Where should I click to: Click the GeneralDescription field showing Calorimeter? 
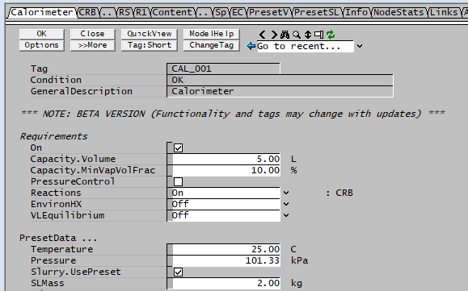[280, 91]
